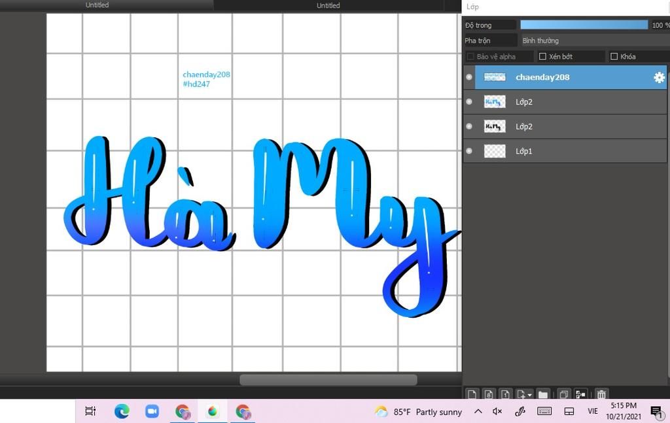This screenshot has height=423, width=670.
Task: Adjust the Độ trong opacity slider
Action: pyautogui.click(x=584, y=25)
